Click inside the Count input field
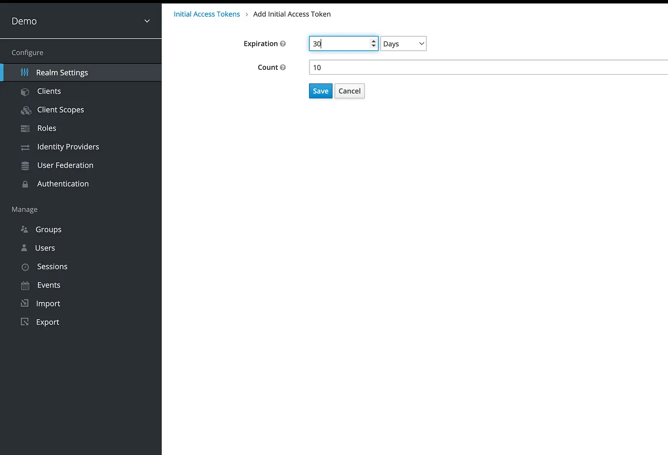The height and width of the screenshot is (455, 668). pyautogui.click(x=443, y=67)
